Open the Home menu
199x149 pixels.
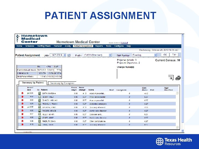tap(19, 46)
